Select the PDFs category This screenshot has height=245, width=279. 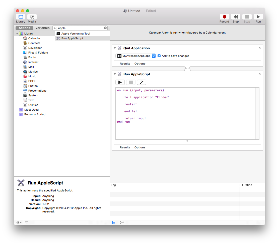tap(32, 81)
